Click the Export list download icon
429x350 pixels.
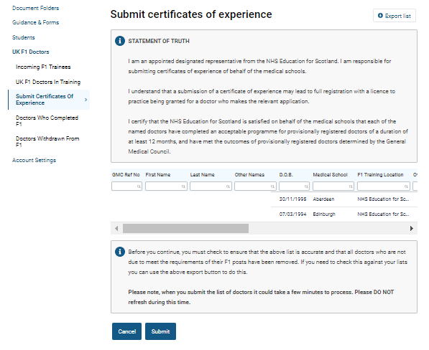380,16
